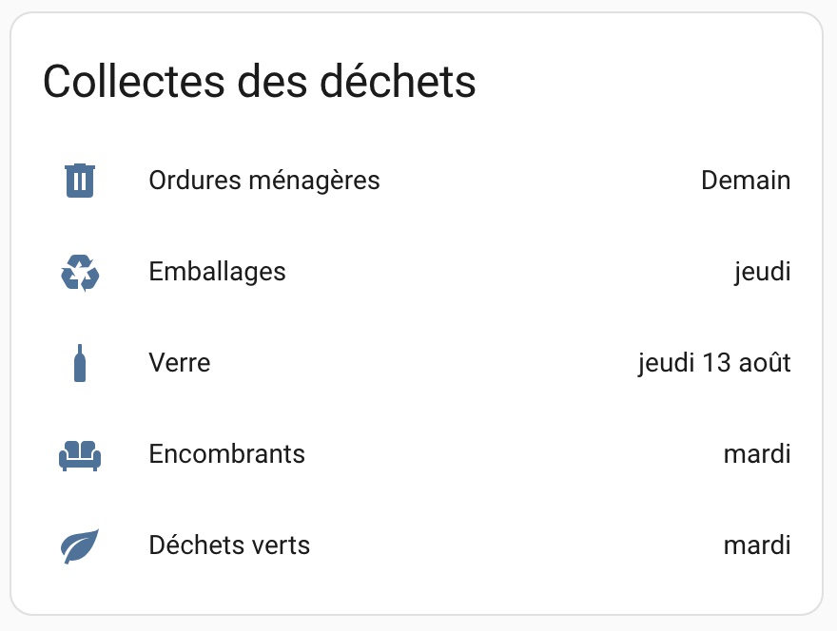Click the bottle icon for Verre
The width and height of the screenshot is (837, 631).
tap(80, 363)
